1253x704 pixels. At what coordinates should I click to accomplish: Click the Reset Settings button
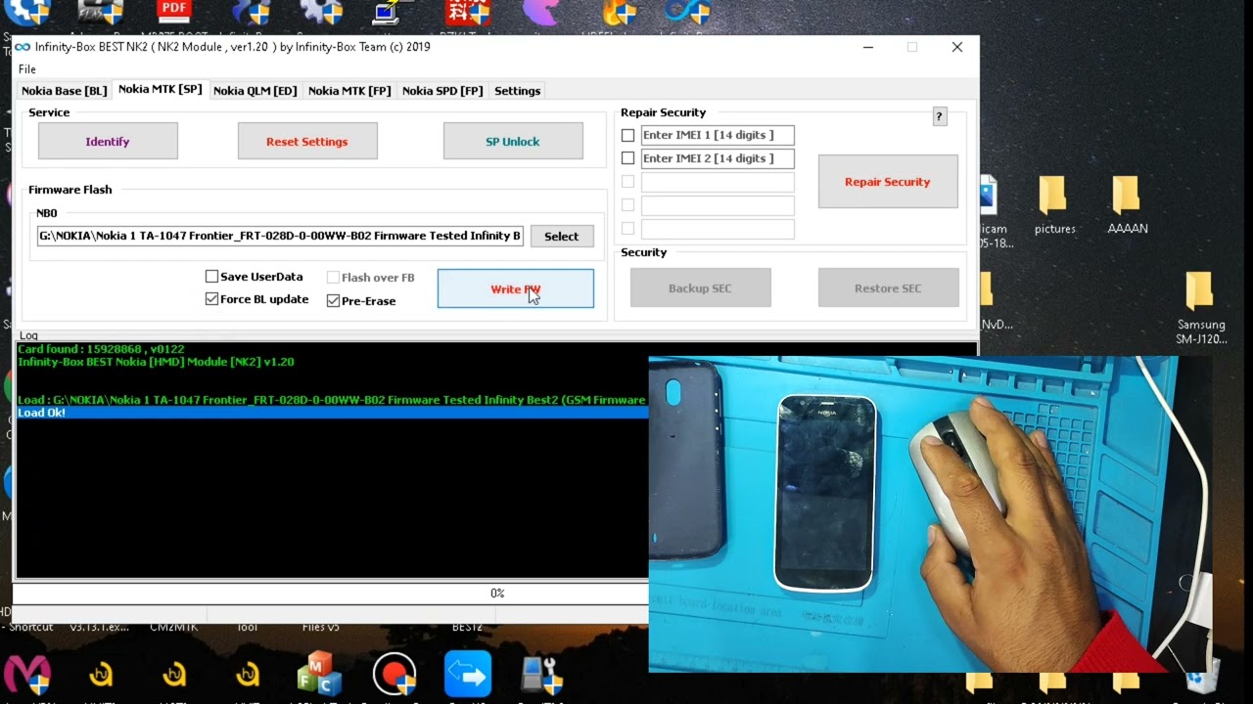tap(307, 141)
